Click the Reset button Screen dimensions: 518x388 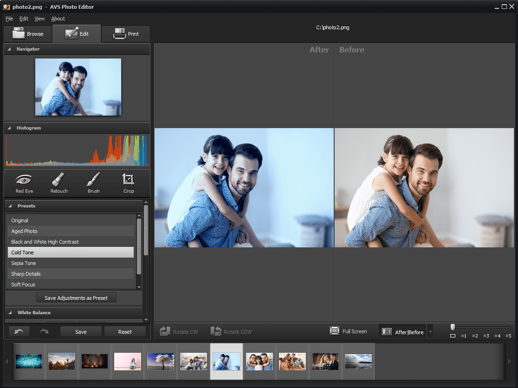(x=125, y=331)
